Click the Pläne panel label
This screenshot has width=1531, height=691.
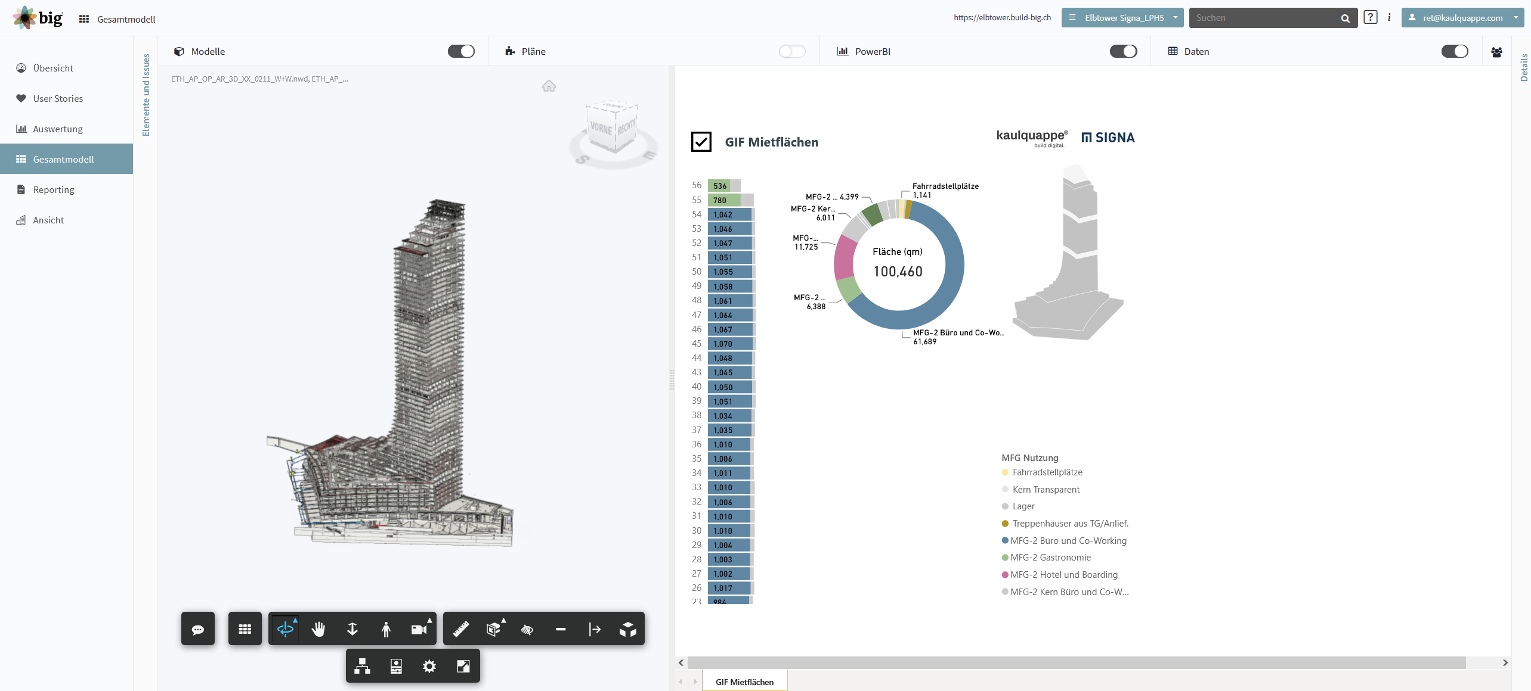(x=533, y=51)
